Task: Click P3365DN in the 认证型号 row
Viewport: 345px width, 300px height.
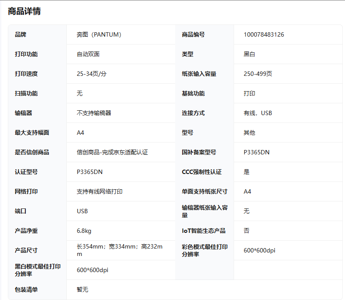Action: coord(90,172)
